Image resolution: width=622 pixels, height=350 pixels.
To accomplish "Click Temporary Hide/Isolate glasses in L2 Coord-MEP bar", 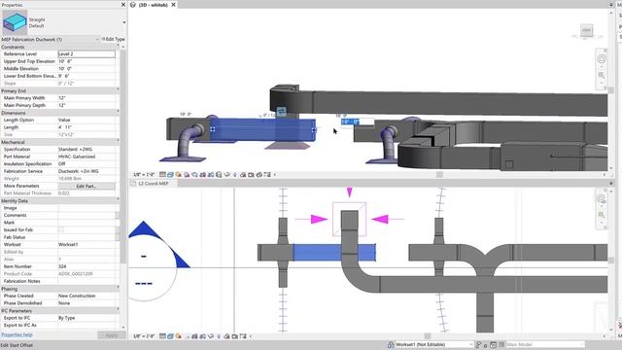I will (211, 336).
